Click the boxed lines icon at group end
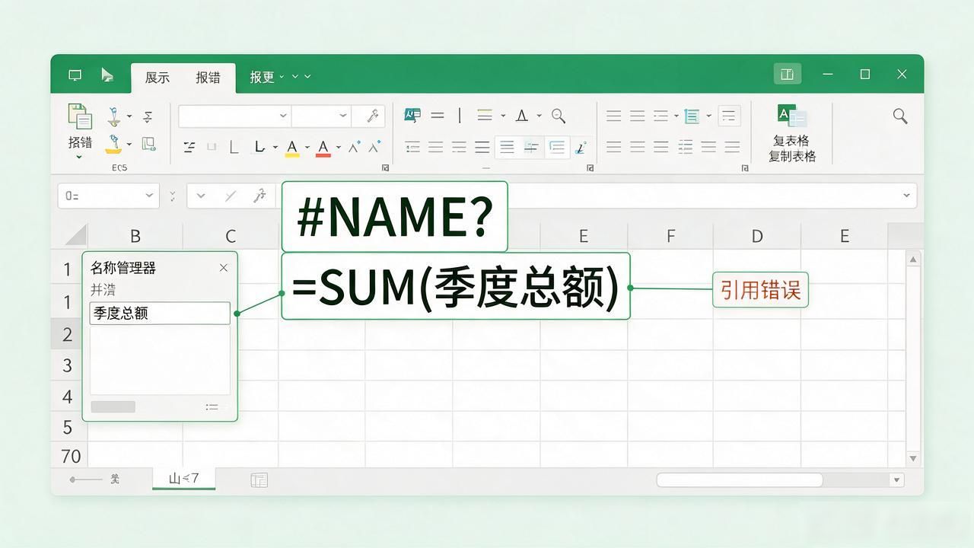The image size is (974, 548). pos(729,116)
